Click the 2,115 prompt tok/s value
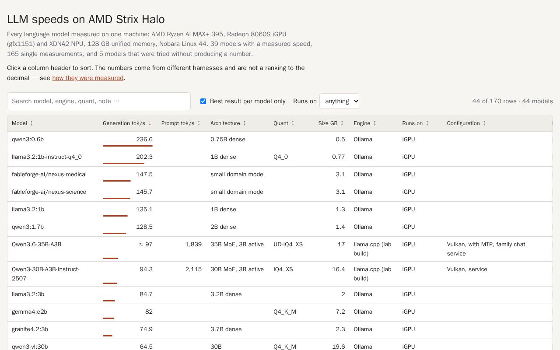560x350 pixels. (193, 269)
